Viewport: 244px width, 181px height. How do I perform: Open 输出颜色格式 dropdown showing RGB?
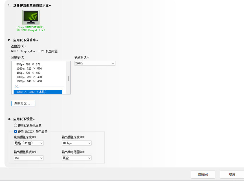coord(29,158)
